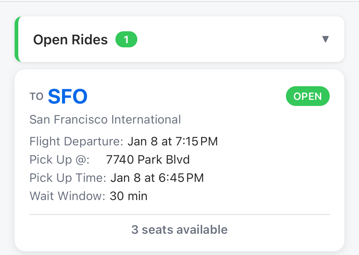Open the SFO airport code link
This screenshot has width=359, height=255.
click(x=68, y=97)
